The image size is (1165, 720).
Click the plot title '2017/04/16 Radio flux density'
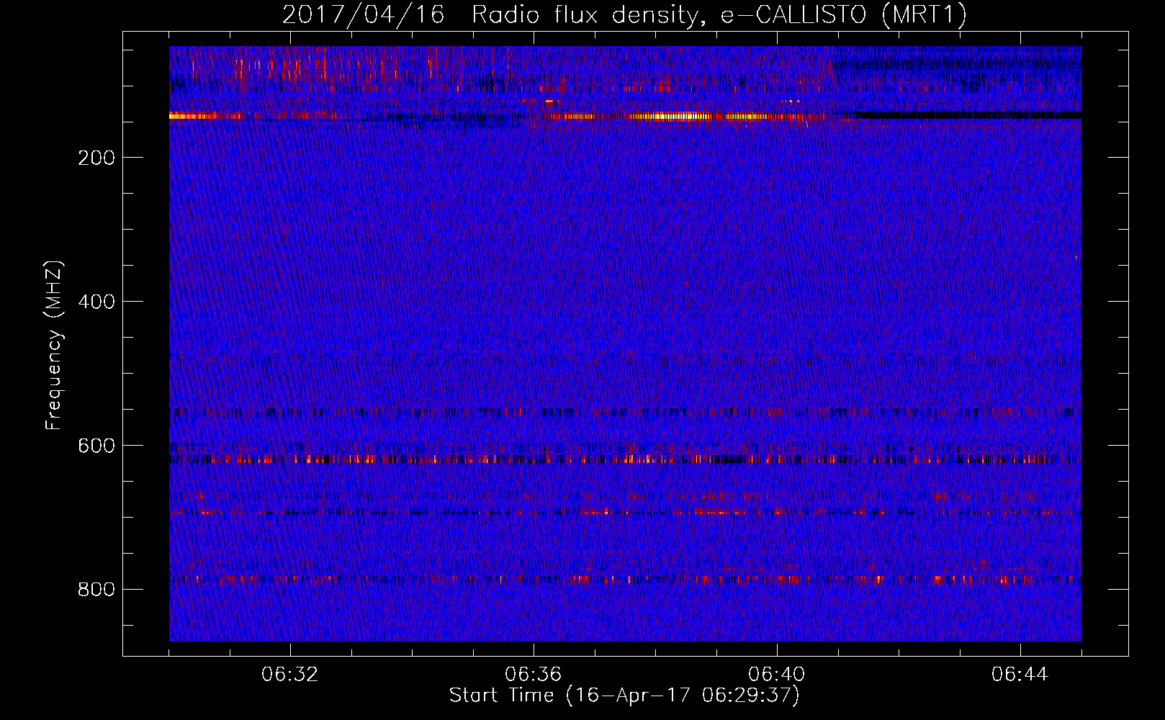tap(624, 15)
